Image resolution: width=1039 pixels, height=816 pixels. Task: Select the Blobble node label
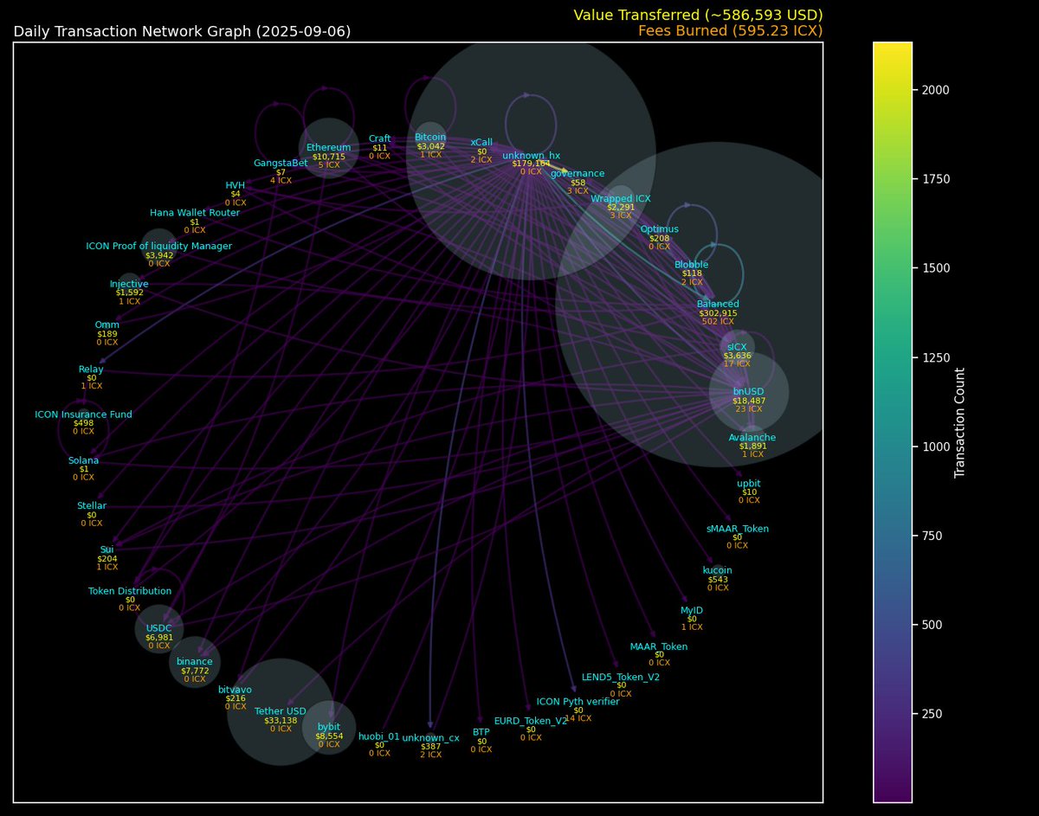[692, 264]
